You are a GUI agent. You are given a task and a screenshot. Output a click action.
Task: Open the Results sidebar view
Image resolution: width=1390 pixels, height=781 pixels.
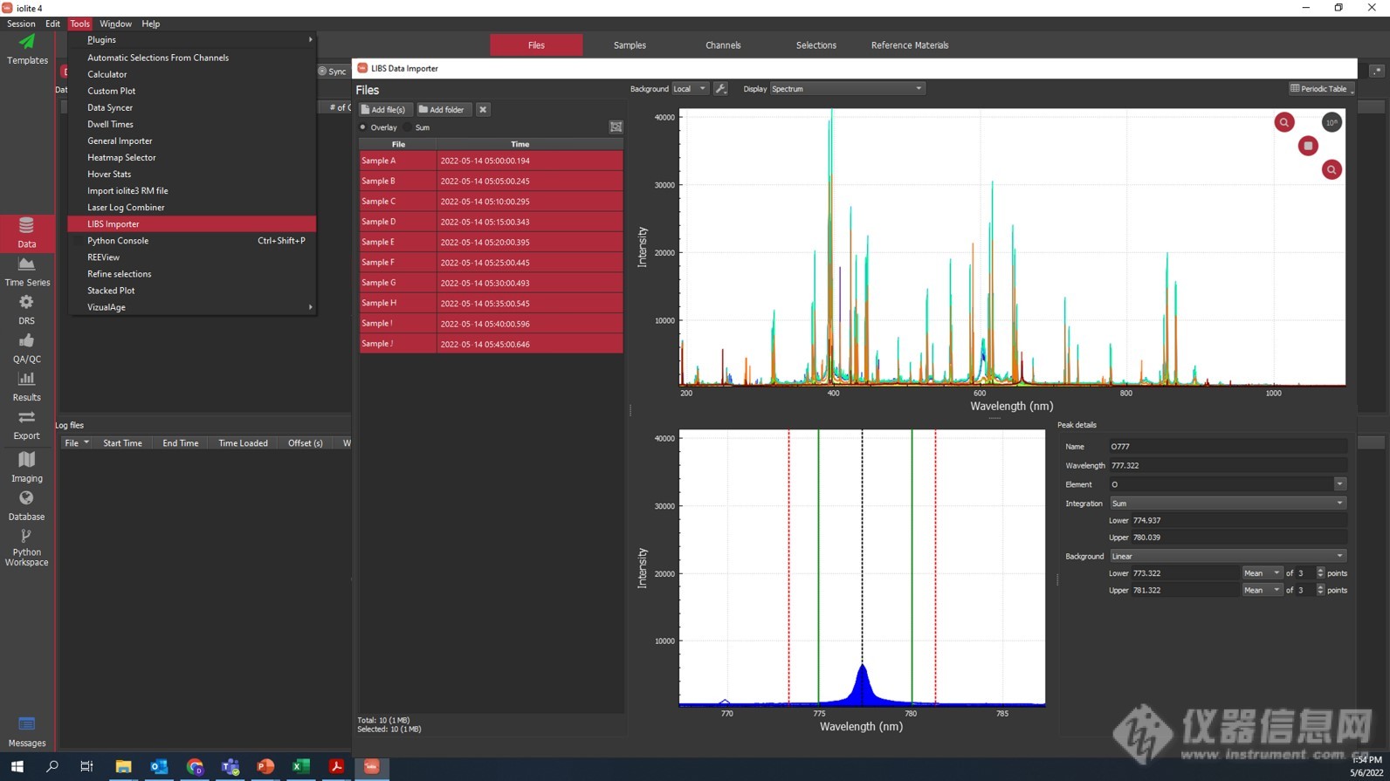click(x=27, y=387)
